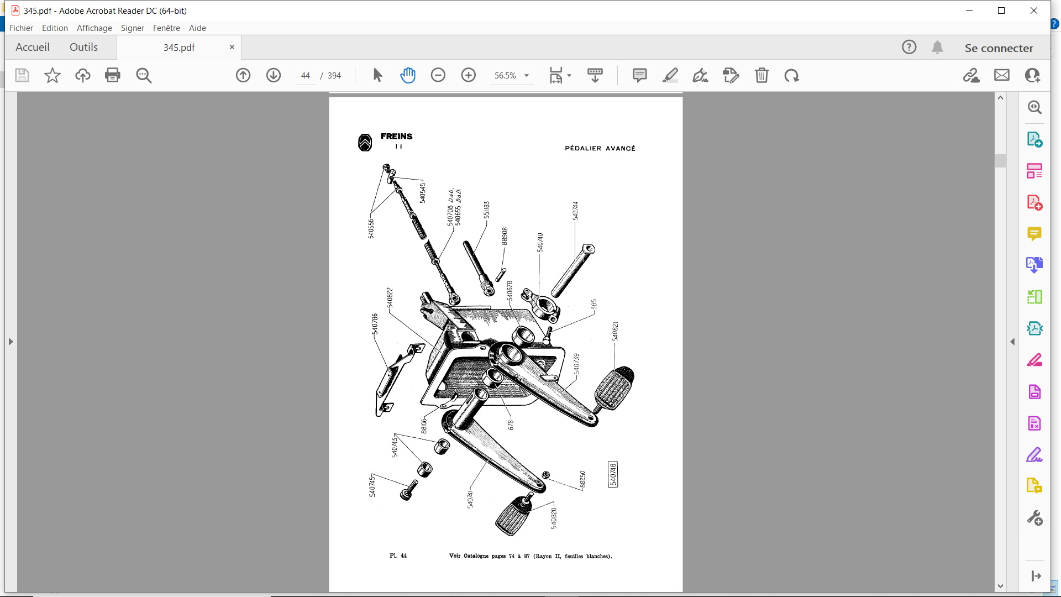Zoom out with minus button
Viewport: 1061px width, 597px height.
click(x=438, y=75)
